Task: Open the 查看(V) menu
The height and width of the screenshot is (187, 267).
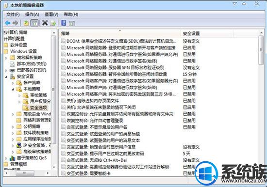Action: point(51,15)
